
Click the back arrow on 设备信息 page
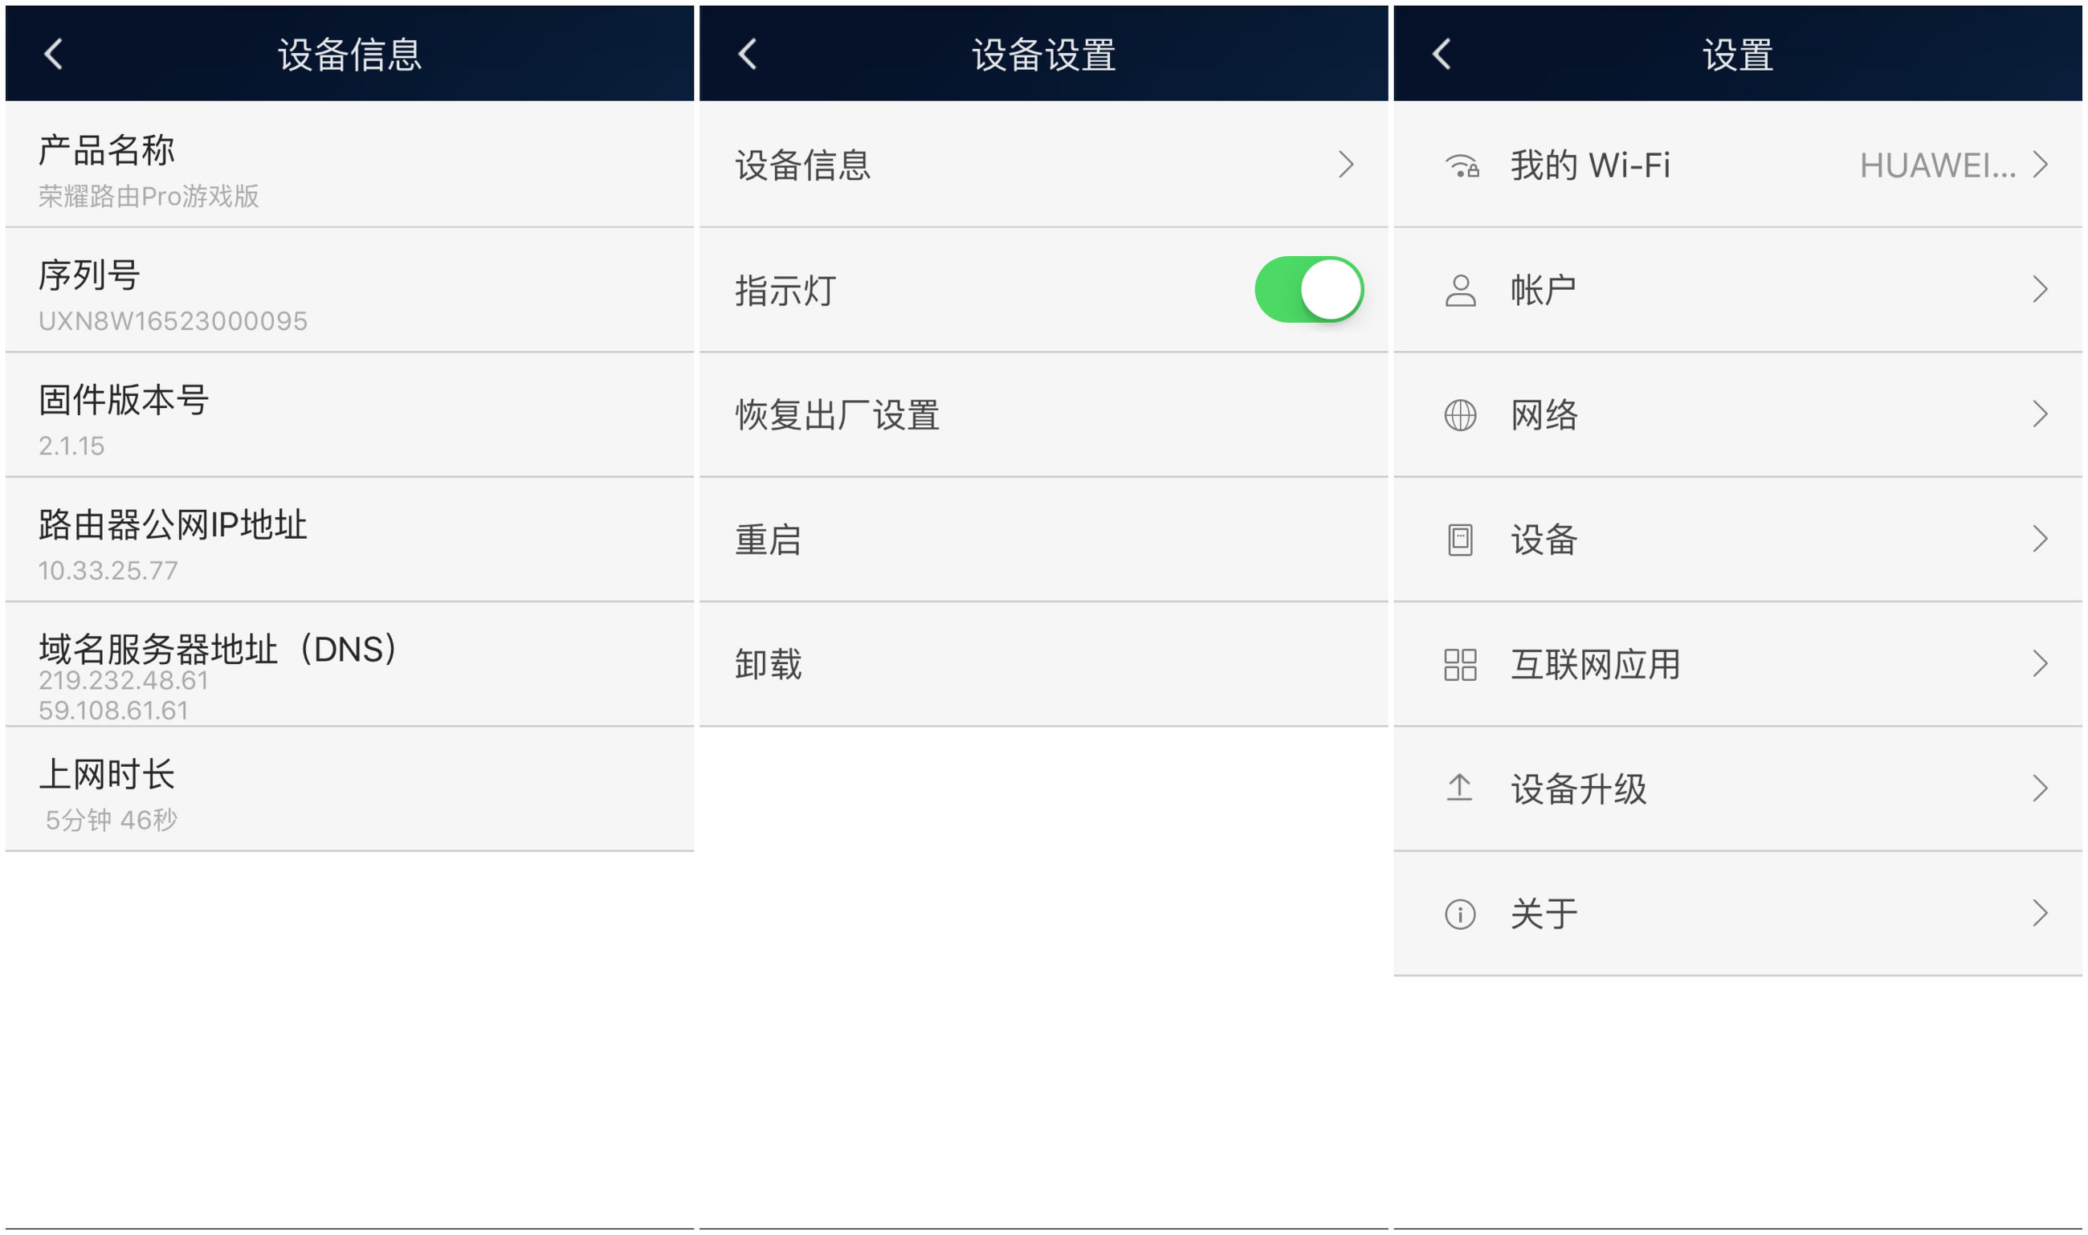point(52,52)
